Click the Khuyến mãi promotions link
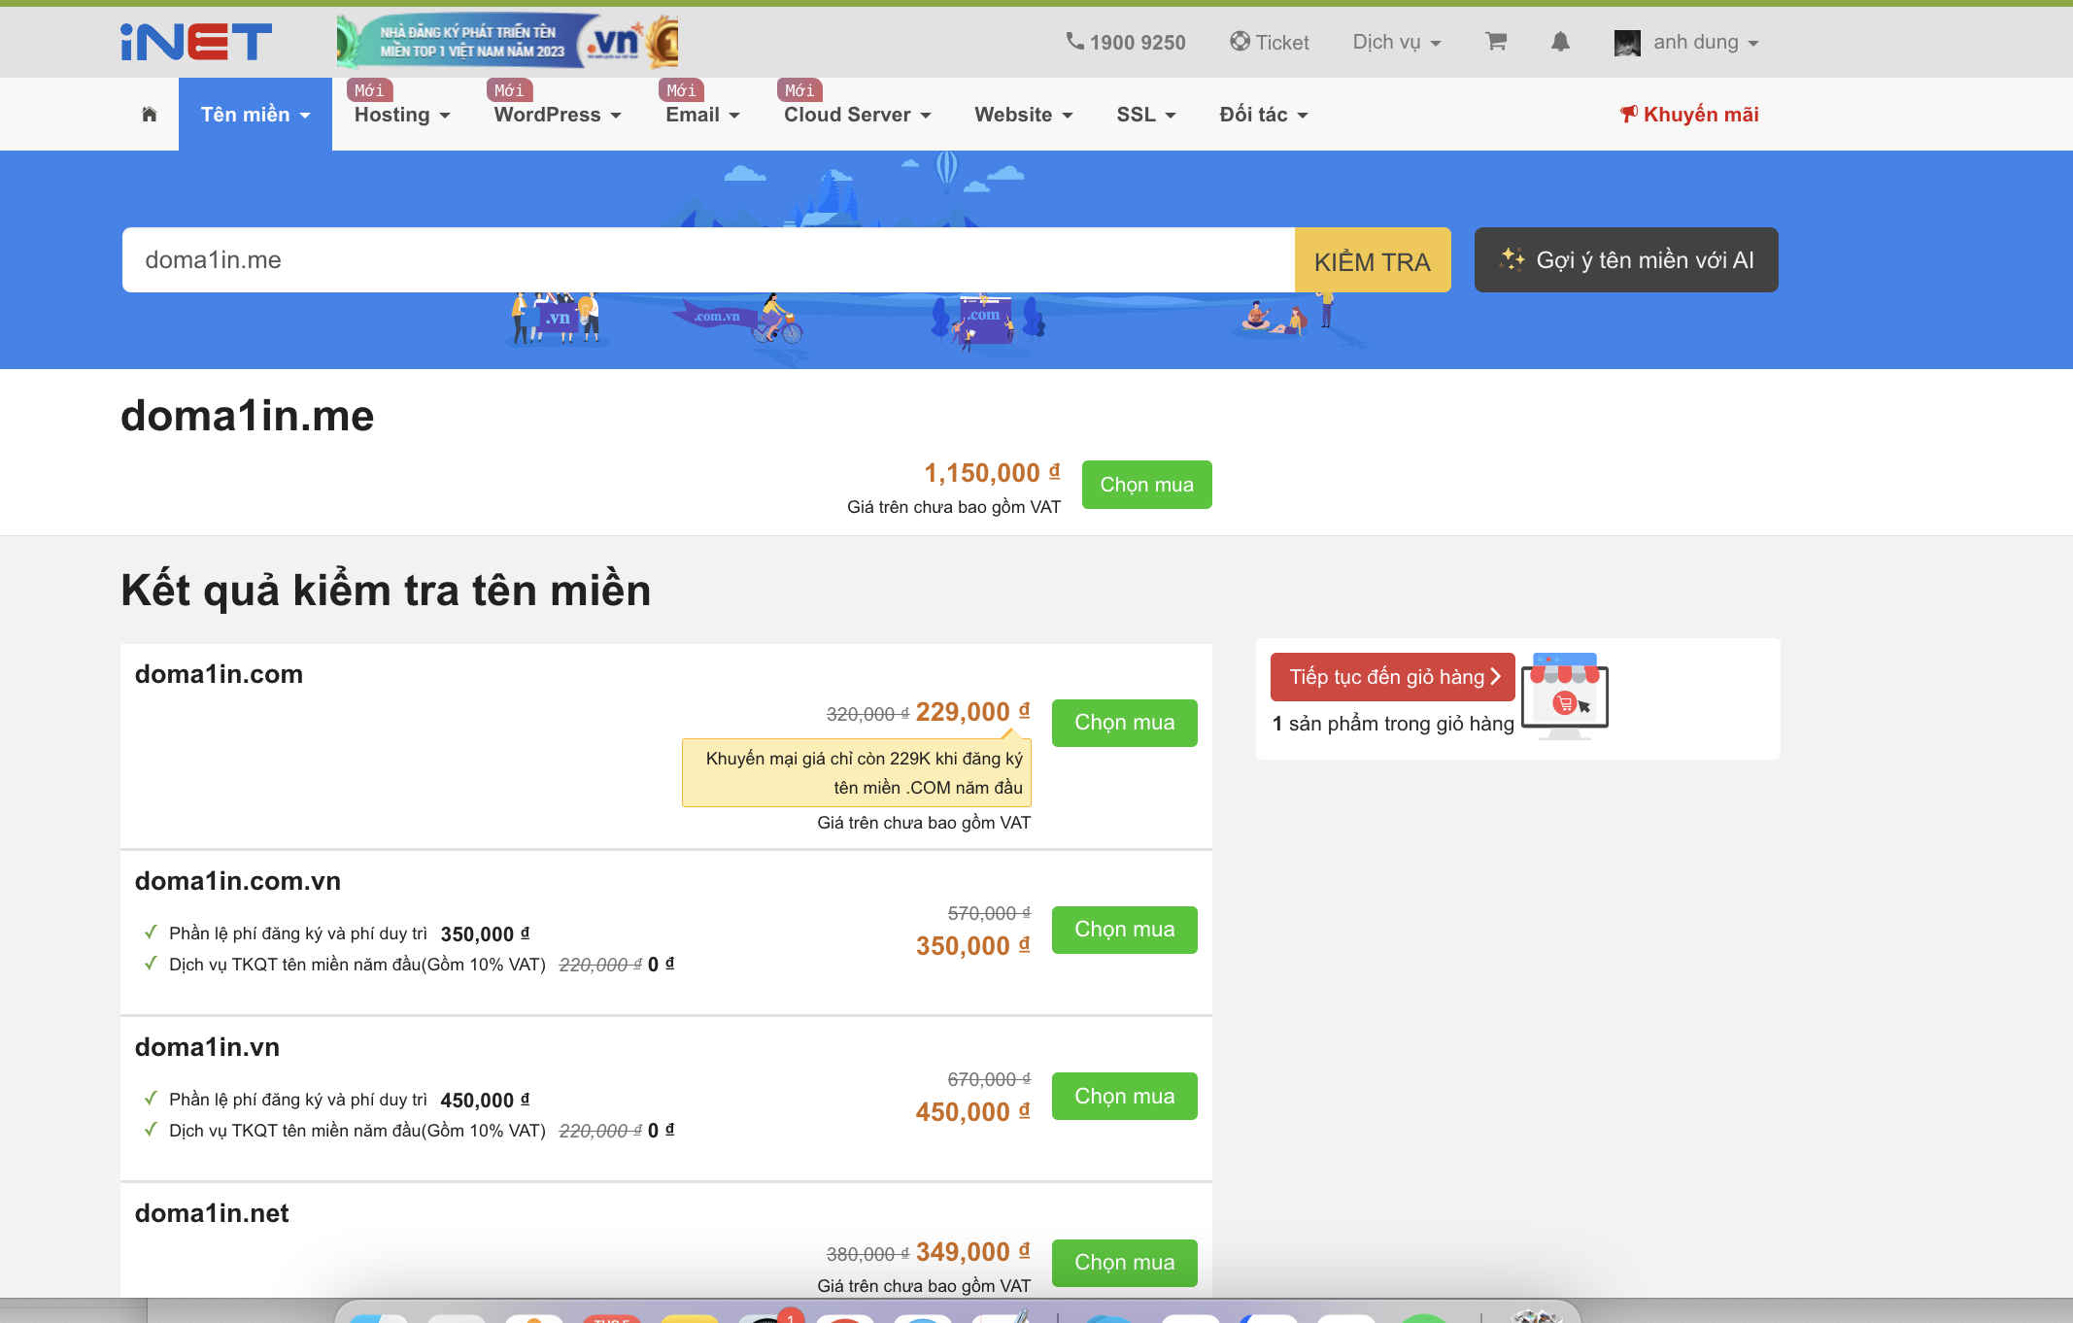 pos(1689,115)
